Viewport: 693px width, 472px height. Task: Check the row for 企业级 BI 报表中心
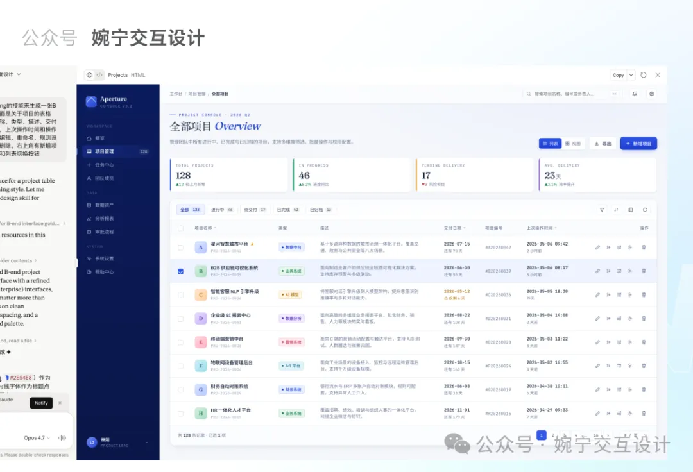point(180,319)
